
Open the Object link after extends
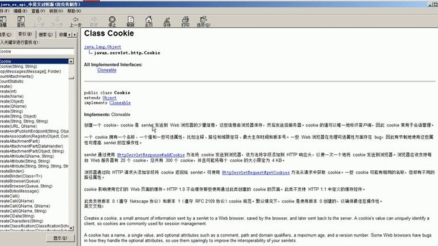tap(109, 98)
